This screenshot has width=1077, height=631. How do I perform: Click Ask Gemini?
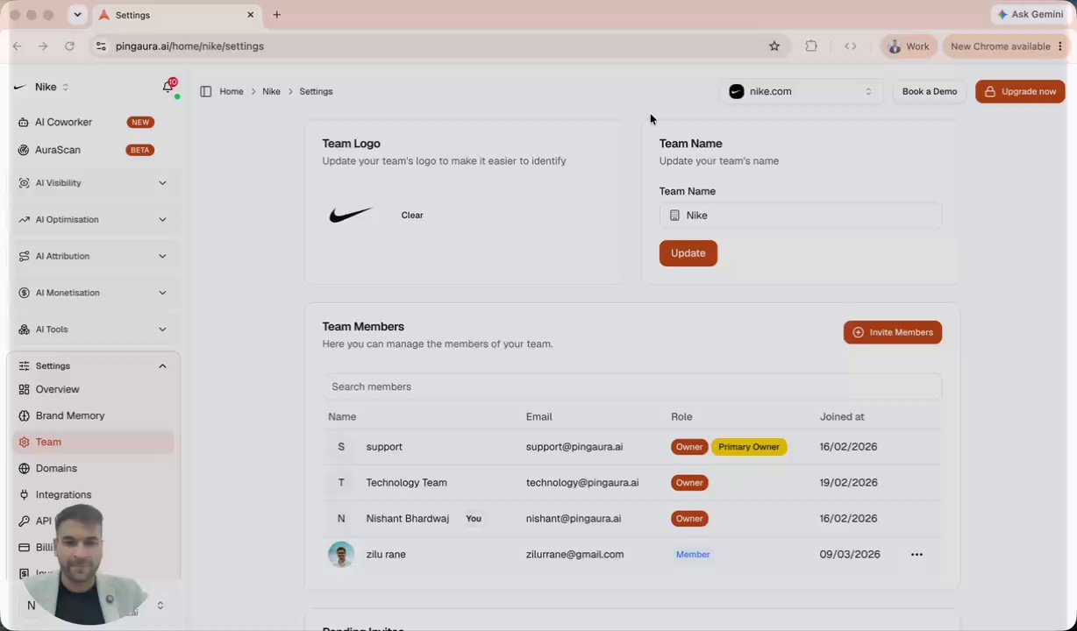pos(1030,15)
